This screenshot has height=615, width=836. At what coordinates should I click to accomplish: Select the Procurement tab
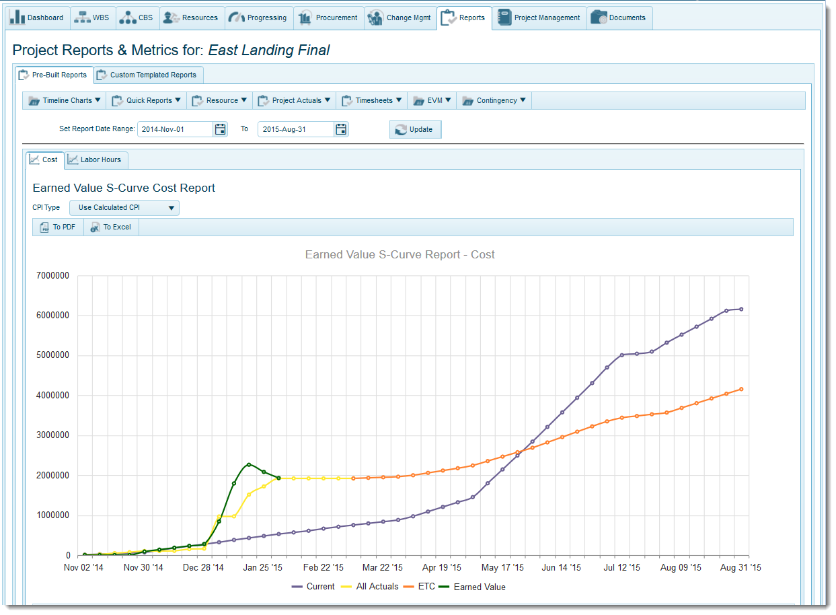(x=328, y=18)
